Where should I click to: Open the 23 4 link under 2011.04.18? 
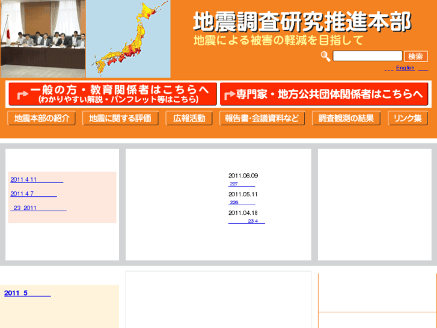246,221
